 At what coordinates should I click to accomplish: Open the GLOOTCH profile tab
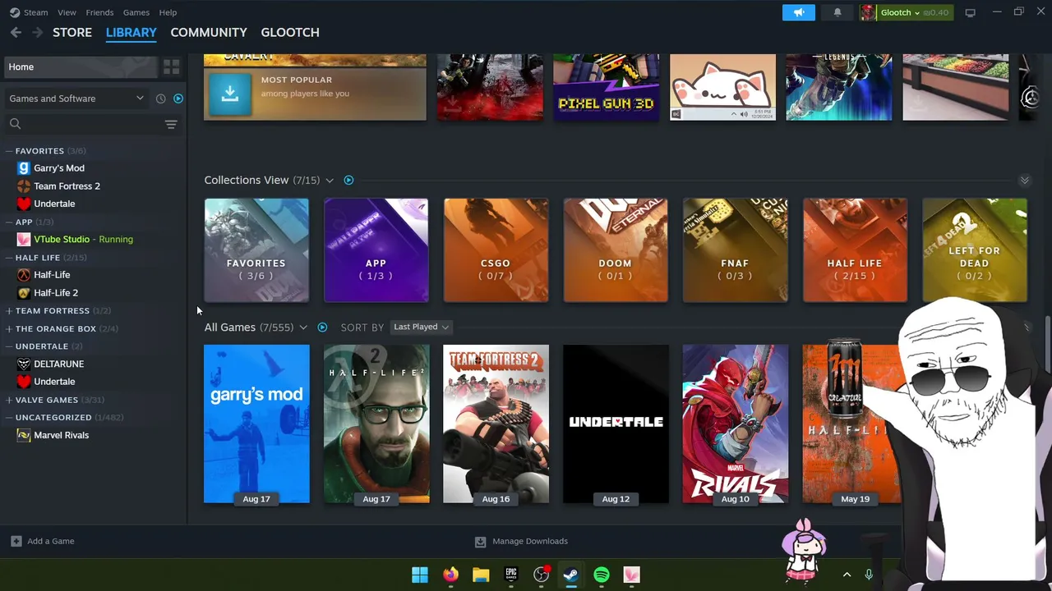290,32
